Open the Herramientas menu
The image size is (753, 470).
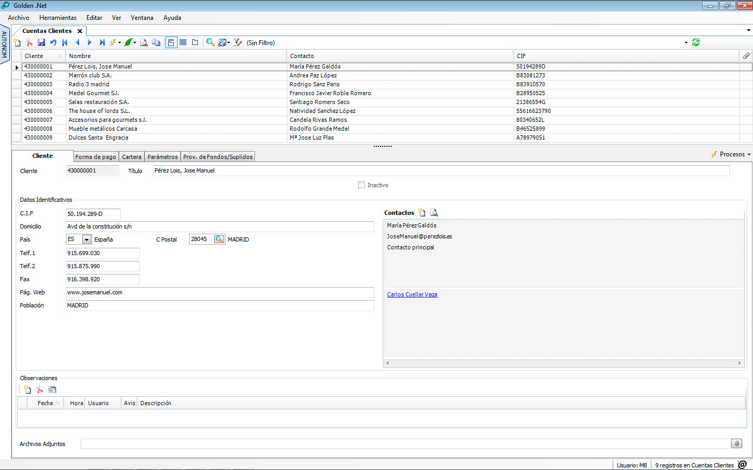[x=58, y=18]
